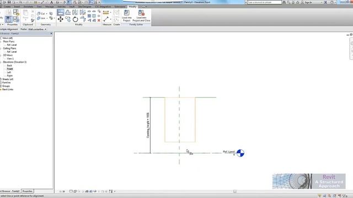Select the Left elevation view
The image size is (353, 198).
point(9,72)
